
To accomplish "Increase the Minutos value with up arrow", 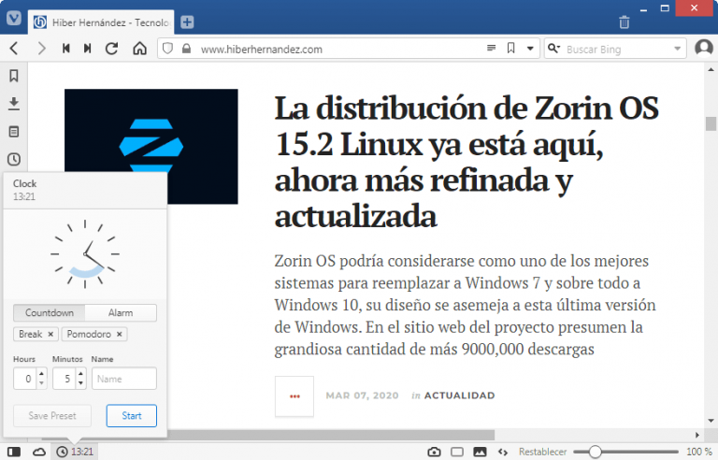I will pyautogui.click(x=79, y=374).
